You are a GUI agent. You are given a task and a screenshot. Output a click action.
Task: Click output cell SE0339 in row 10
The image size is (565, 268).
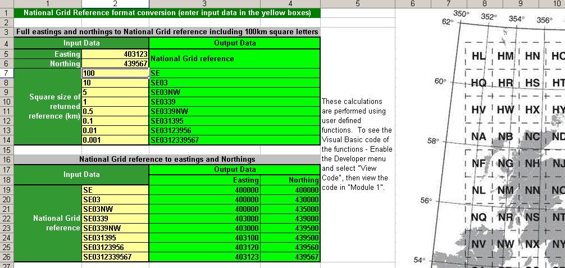[x=235, y=102]
